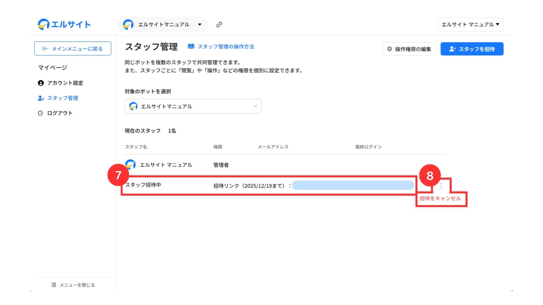Viewport: 543px width, 305px height.
Task: Click the book icon beside operation guide
Action: click(191, 46)
